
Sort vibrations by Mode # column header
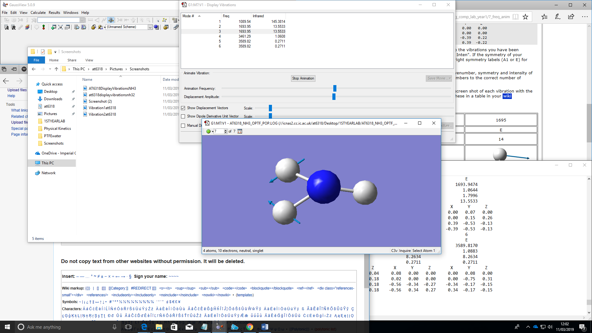(x=188, y=16)
